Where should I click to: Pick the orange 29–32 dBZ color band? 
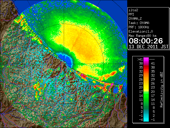[x=146, y=75]
